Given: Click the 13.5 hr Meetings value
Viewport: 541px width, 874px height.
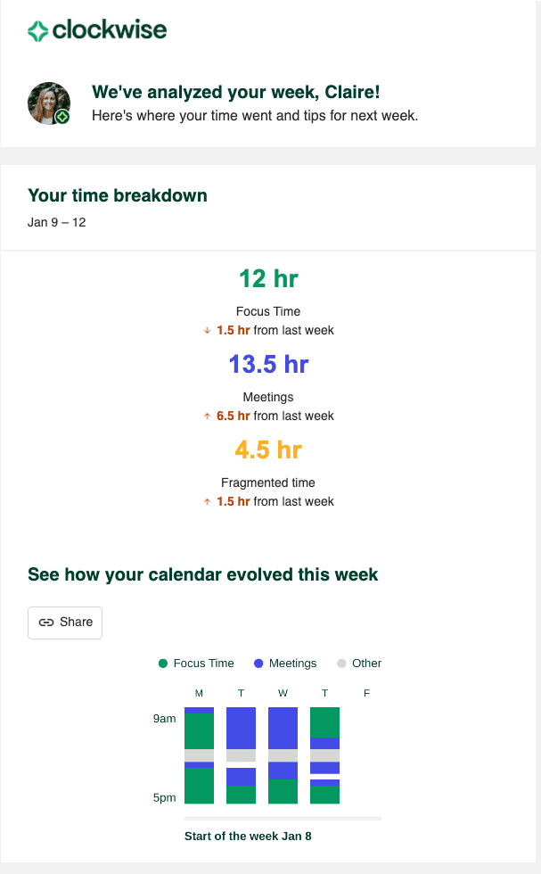Looking at the screenshot, I should (x=268, y=365).
